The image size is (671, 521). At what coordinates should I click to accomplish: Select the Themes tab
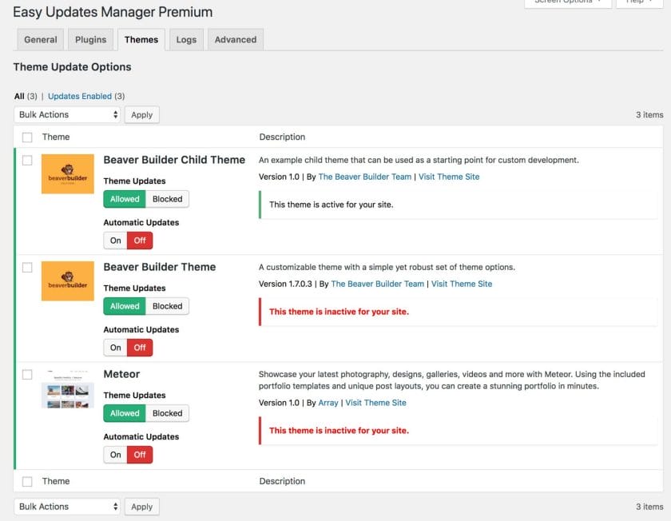pyautogui.click(x=141, y=40)
